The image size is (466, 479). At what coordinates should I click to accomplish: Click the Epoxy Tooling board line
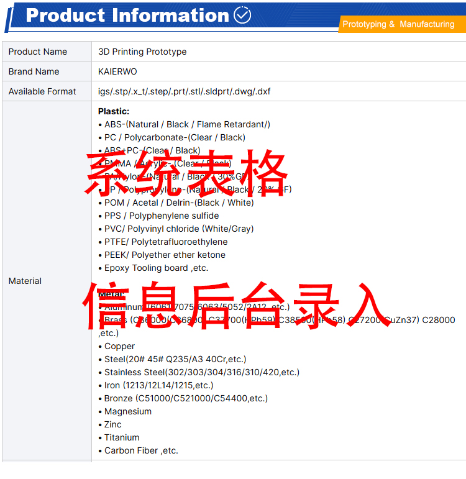point(153,268)
